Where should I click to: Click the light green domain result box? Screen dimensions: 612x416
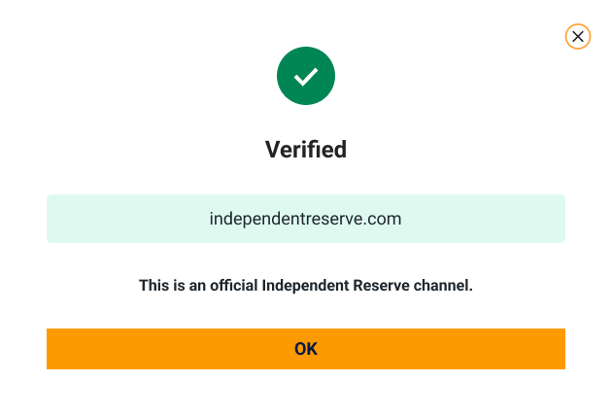[306, 219]
